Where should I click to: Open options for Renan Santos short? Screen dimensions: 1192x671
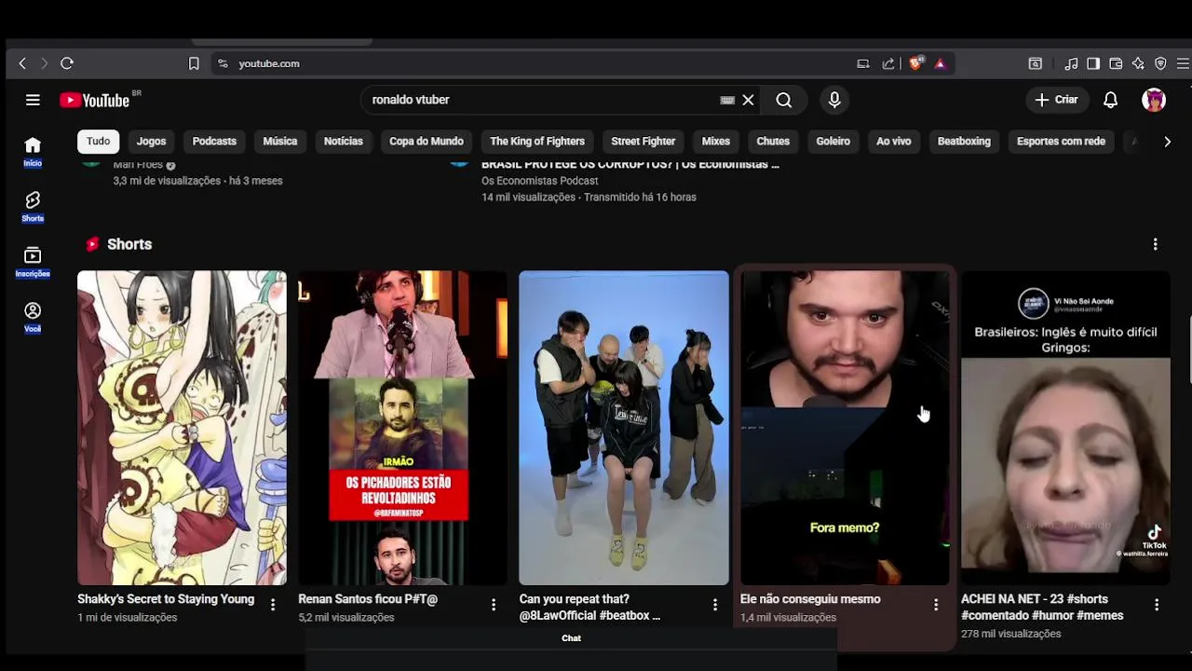point(494,605)
